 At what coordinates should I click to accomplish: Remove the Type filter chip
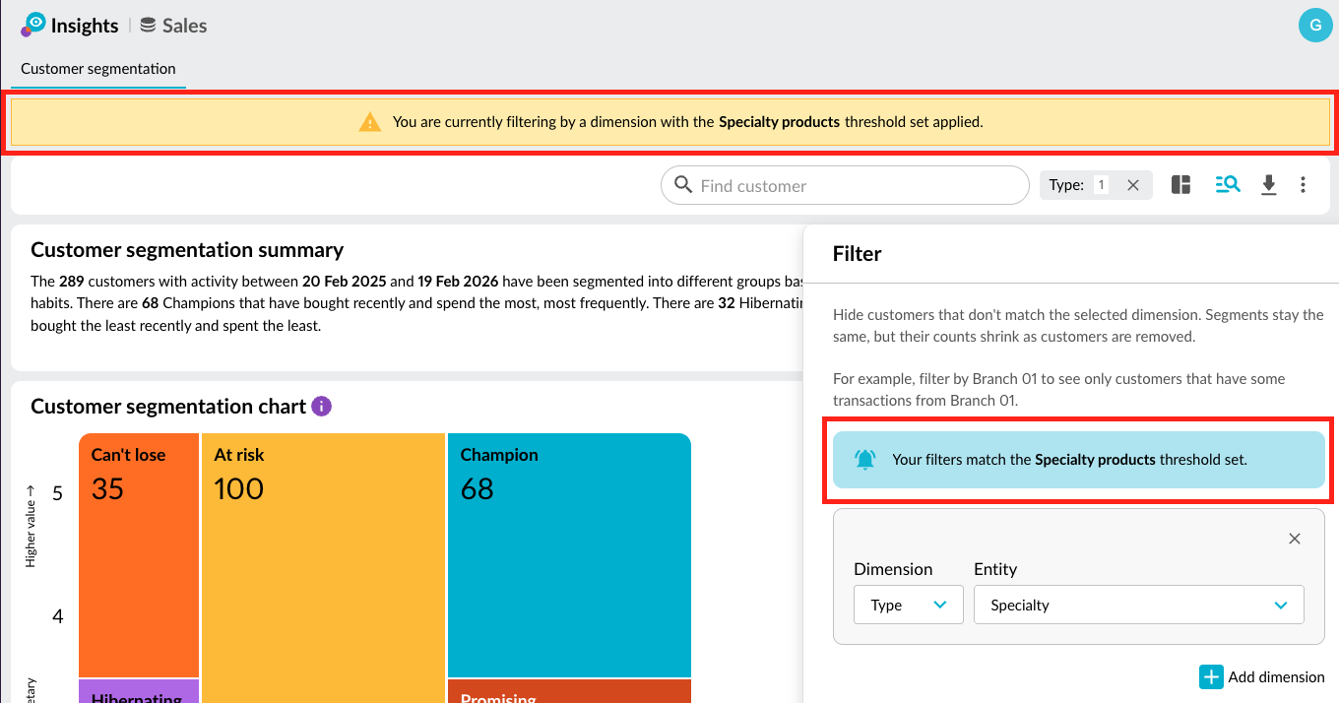[1133, 185]
